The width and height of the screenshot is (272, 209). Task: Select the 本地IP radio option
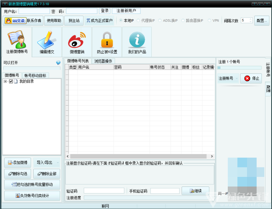pos(121,21)
